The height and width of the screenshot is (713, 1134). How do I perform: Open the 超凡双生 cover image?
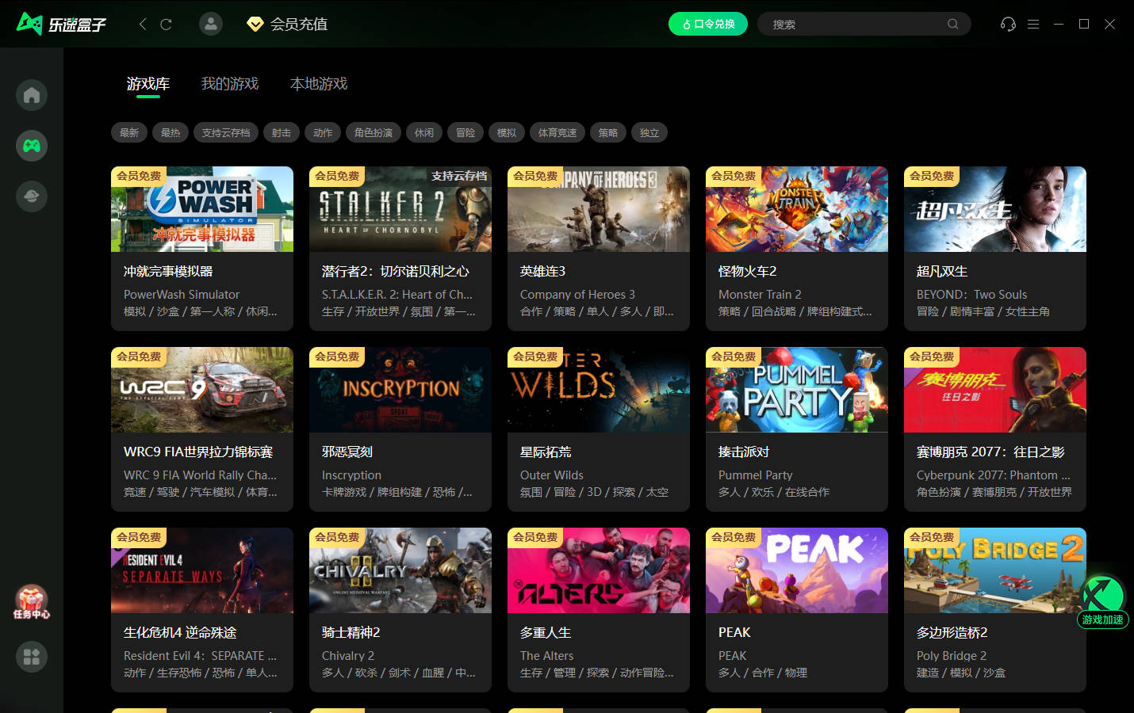point(995,209)
